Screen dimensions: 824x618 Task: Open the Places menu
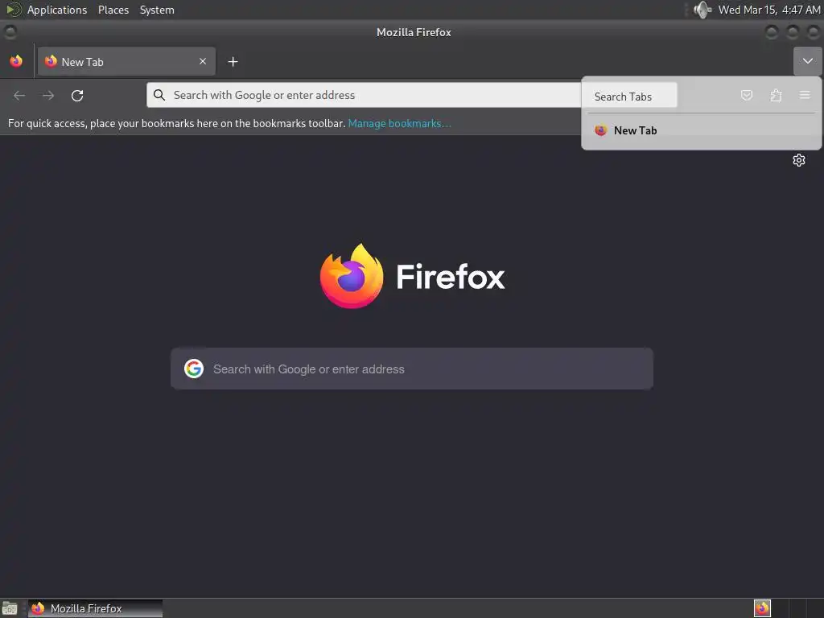[x=113, y=10]
